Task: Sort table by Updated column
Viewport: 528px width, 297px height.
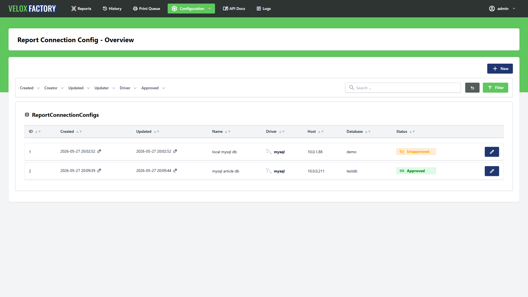Action: click(x=148, y=131)
